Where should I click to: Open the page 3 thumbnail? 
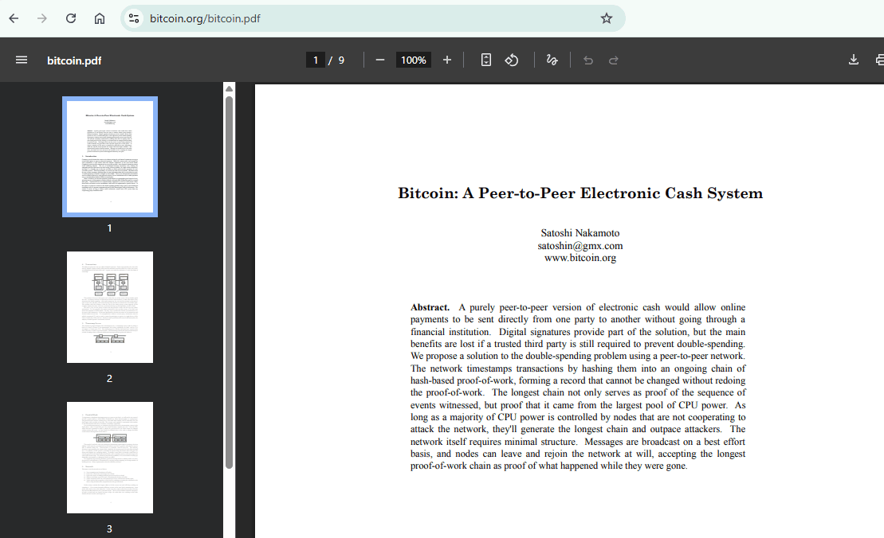pos(110,458)
